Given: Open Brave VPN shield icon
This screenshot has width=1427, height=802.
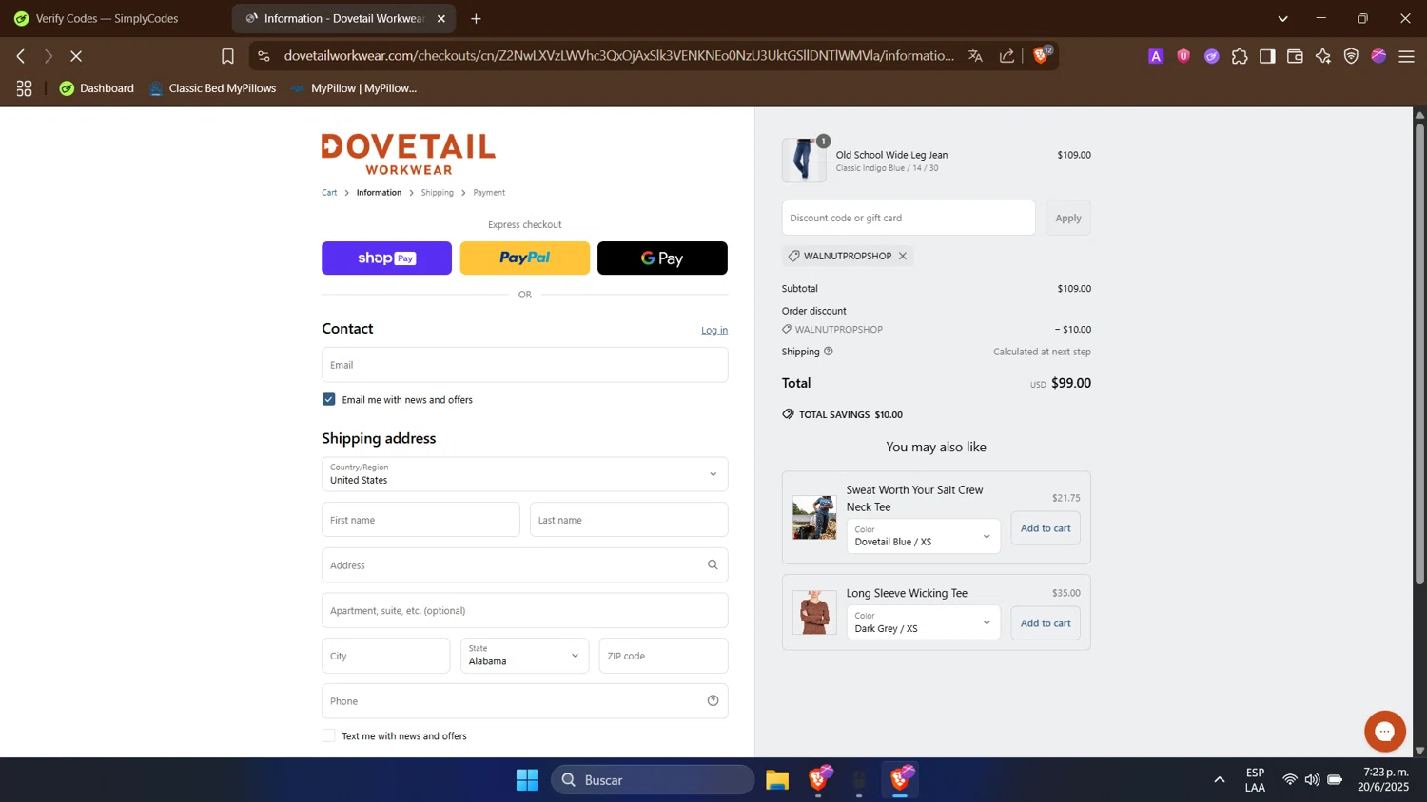Looking at the screenshot, I should 1351,56.
